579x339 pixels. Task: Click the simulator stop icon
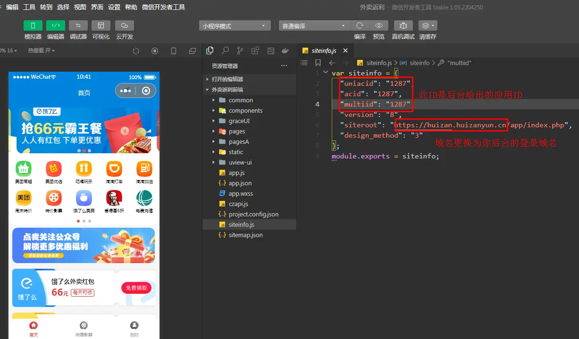(x=155, y=51)
